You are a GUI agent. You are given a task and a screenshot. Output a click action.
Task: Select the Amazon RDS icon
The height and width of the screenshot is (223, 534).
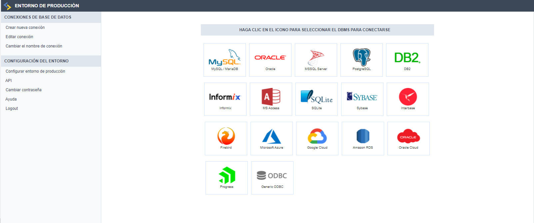pyautogui.click(x=363, y=136)
